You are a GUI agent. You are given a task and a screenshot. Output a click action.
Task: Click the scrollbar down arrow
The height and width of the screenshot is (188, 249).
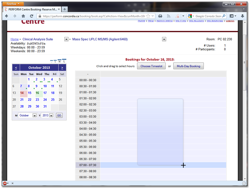(245, 179)
